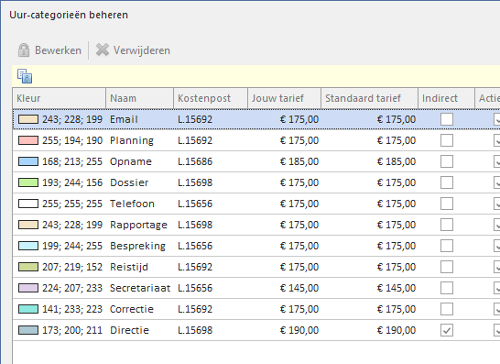Sort by the Kleur column header
This screenshot has height=364, width=500.
[x=60, y=98]
